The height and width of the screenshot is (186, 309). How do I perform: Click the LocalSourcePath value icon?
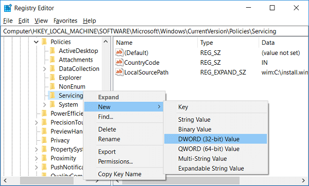pyautogui.click(x=119, y=72)
